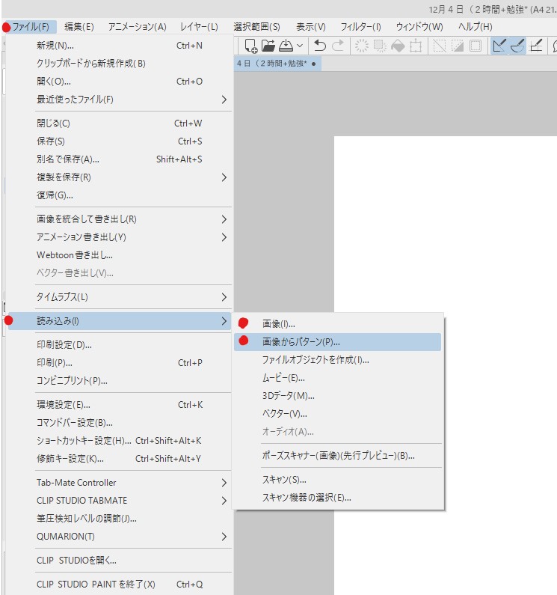Expand アニメーション書き出し(Y) submenu
The height and width of the screenshot is (595, 557).
(x=120, y=237)
